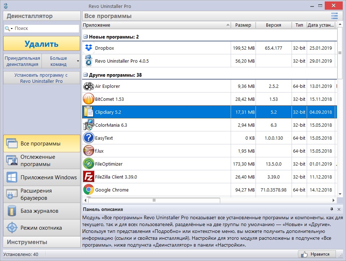Click the Режим охотника crosshair icon

click(12, 228)
